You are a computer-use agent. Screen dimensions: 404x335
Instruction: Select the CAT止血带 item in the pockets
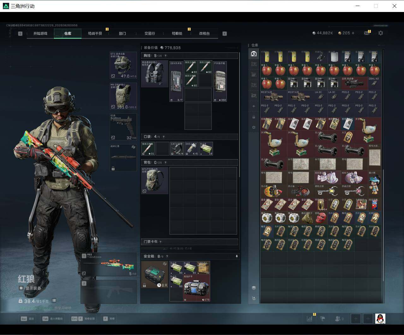coord(177,148)
